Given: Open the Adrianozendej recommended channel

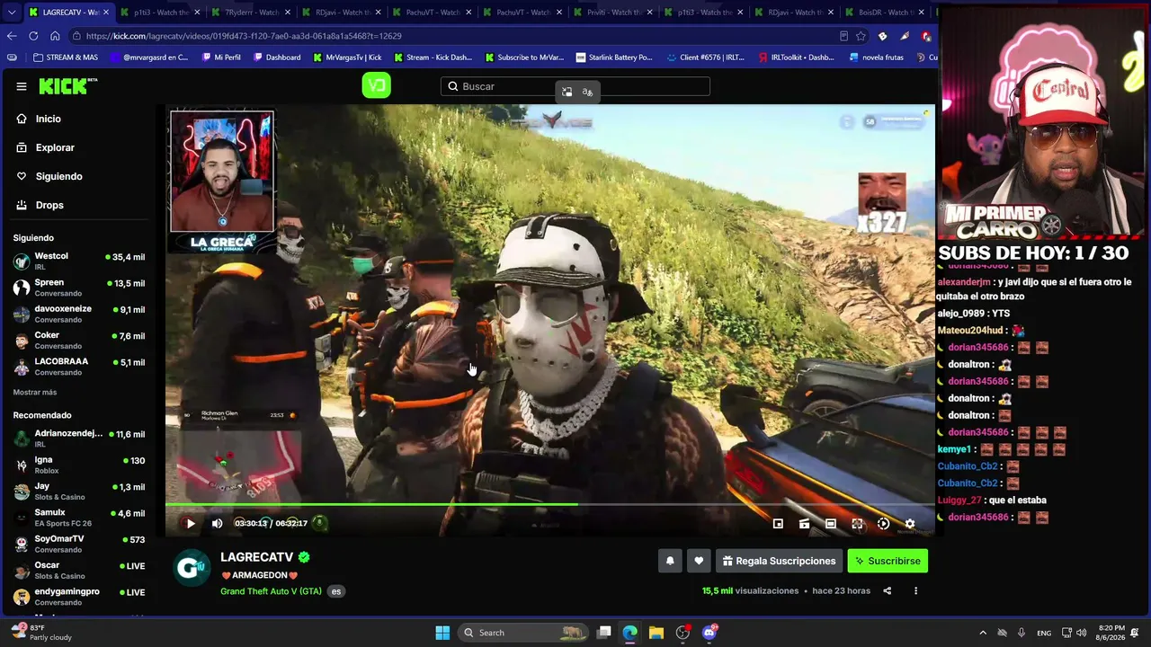Looking at the screenshot, I should pyautogui.click(x=79, y=439).
